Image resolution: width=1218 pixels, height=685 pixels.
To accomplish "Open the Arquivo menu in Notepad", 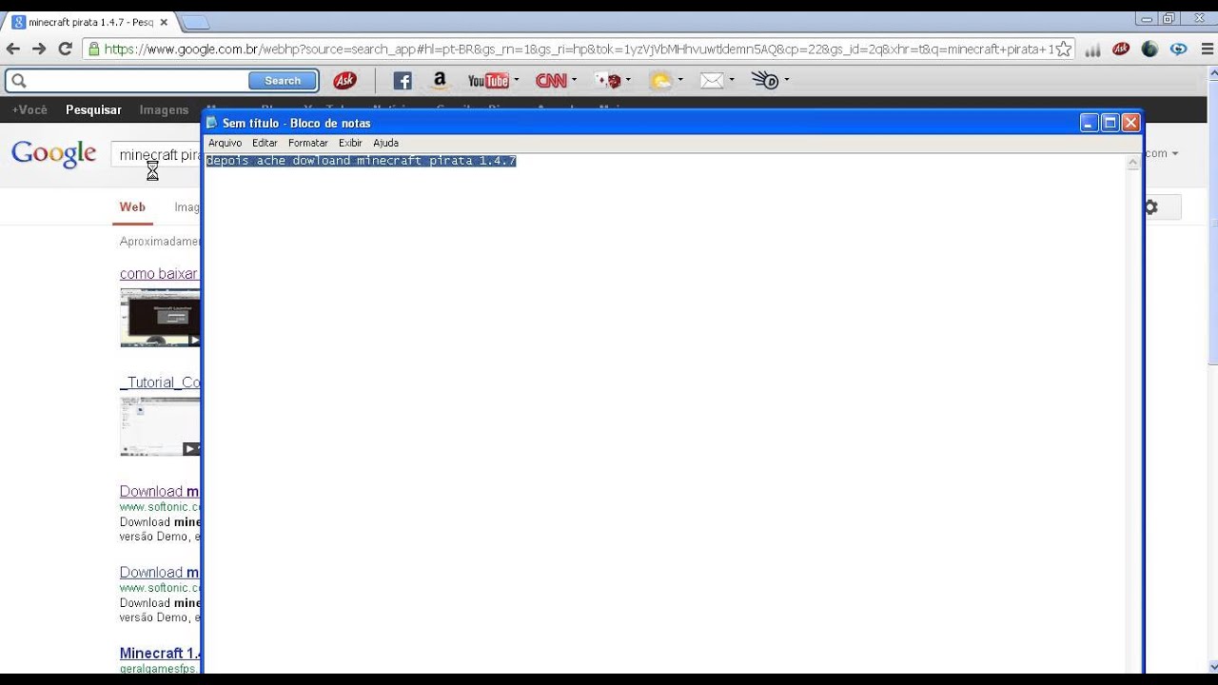I will (x=226, y=143).
